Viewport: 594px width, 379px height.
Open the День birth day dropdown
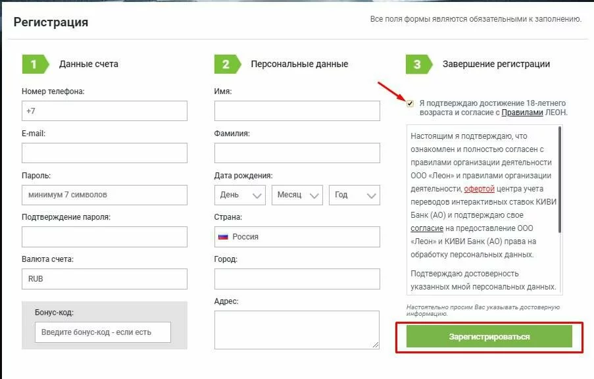(239, 195)
